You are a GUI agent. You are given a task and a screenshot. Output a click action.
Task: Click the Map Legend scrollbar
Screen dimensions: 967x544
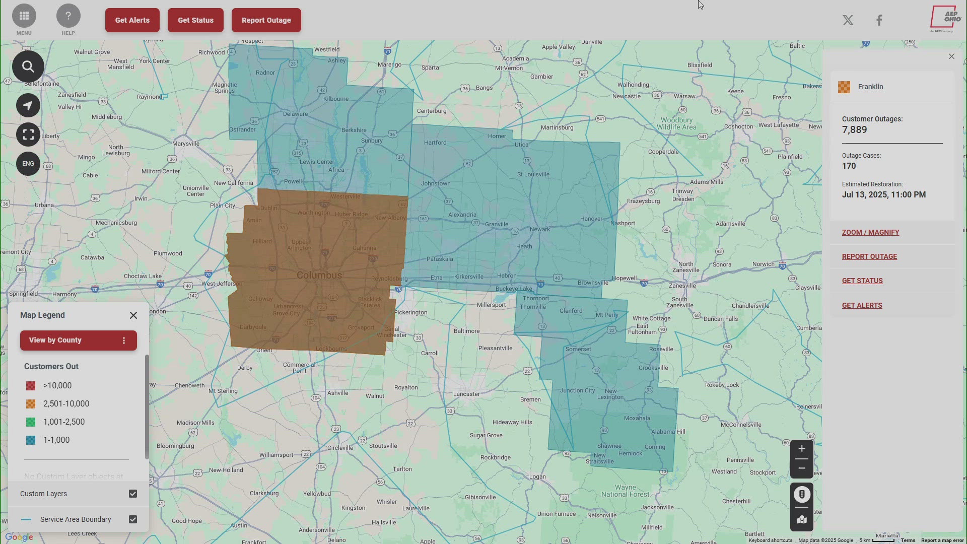[147, 407]
